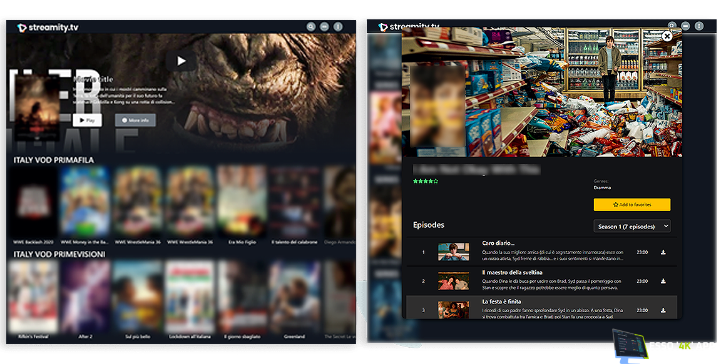Open the After 2 movie poster
Screen dimensions: 721x364
tap(85, 296)
